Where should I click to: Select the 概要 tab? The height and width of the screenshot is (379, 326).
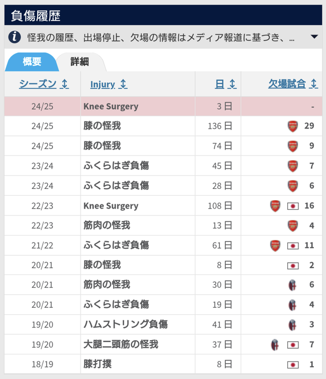click(32, 62)
